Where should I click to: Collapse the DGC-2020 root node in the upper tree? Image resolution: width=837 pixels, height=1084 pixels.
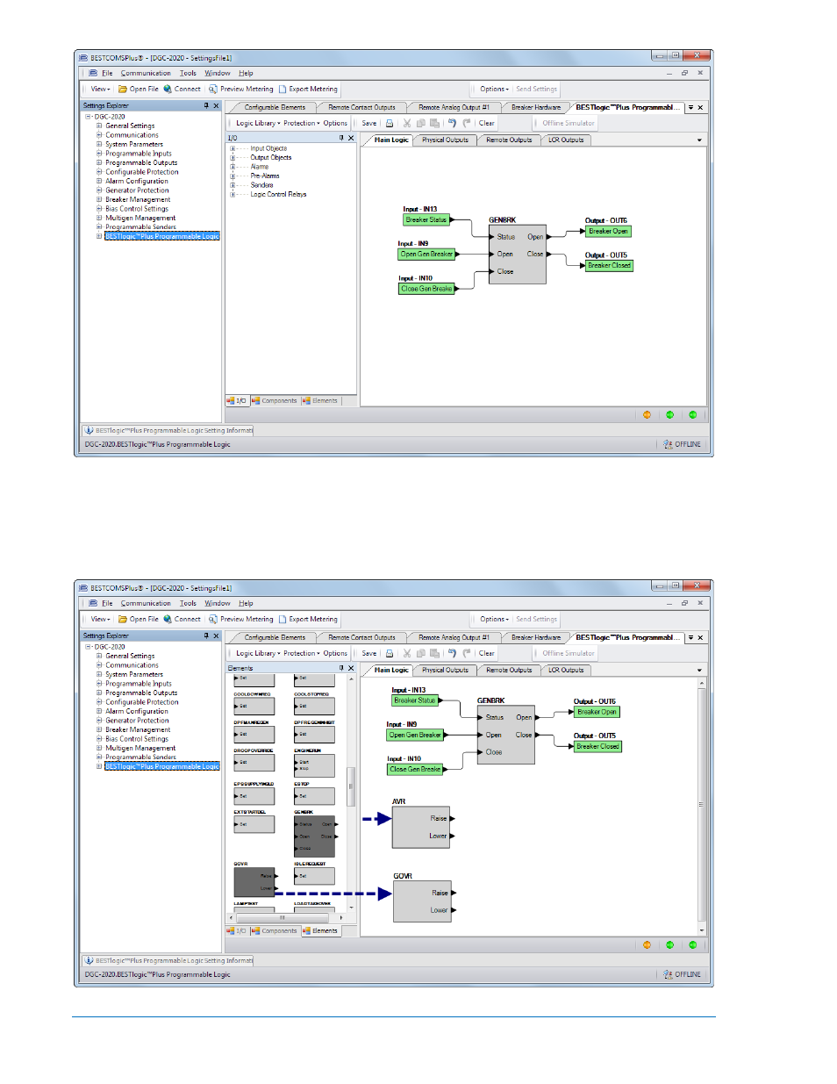tap(89, 117)
